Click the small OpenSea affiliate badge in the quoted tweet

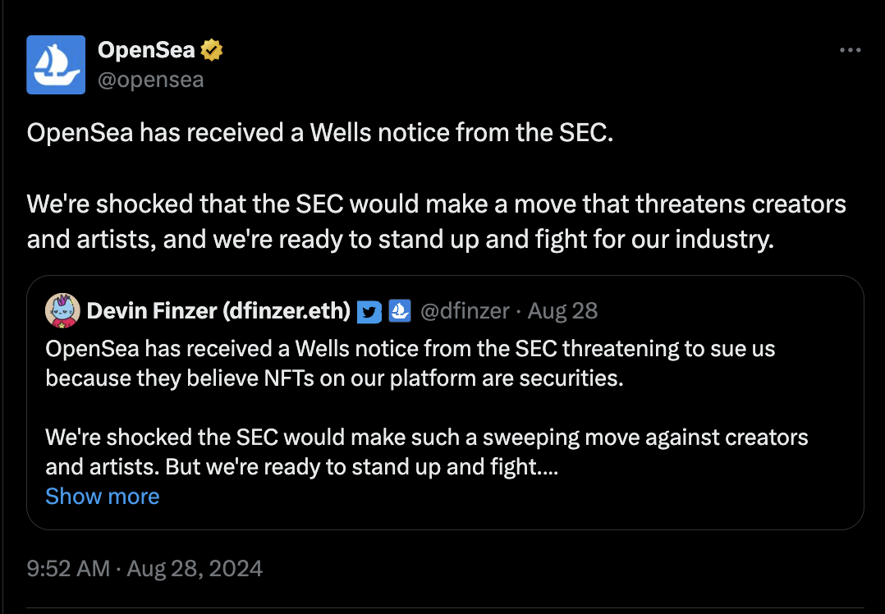click(399, 311)
